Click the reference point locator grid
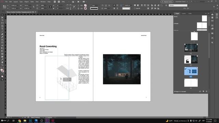The height and width of the screenshot is (123, 219). click(x=4, y=7)
